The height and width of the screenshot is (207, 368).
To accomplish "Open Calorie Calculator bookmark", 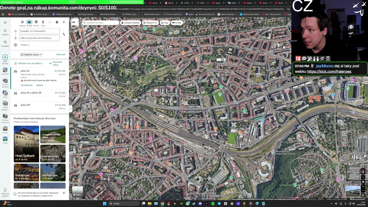I will pyautogui.click(x=227, y=14).
